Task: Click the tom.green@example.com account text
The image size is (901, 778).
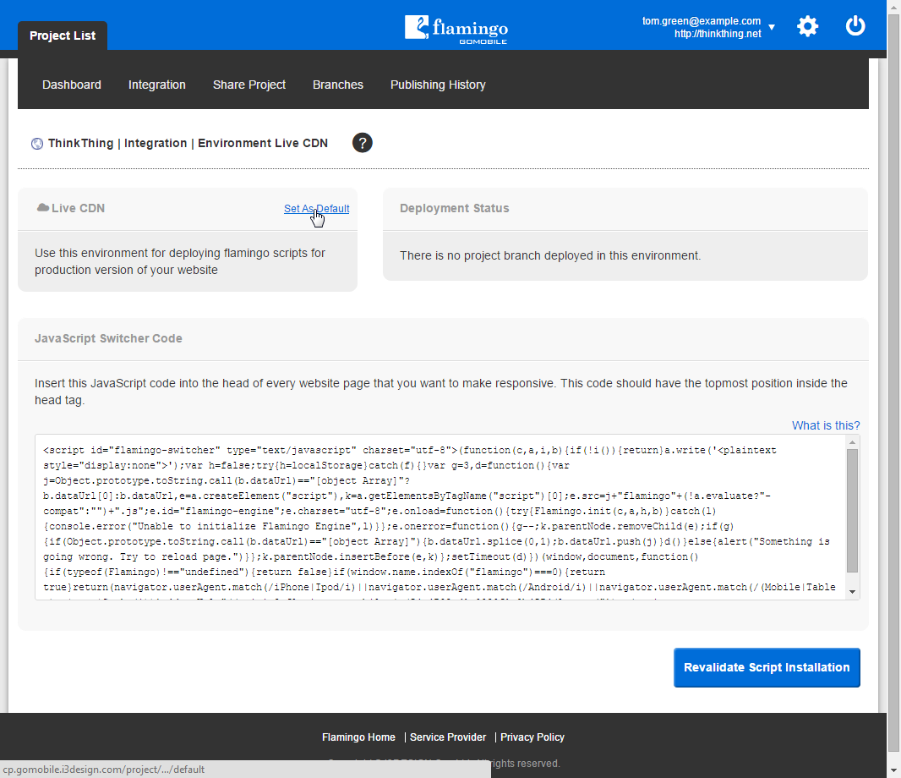Action: (x=701, y=20)
